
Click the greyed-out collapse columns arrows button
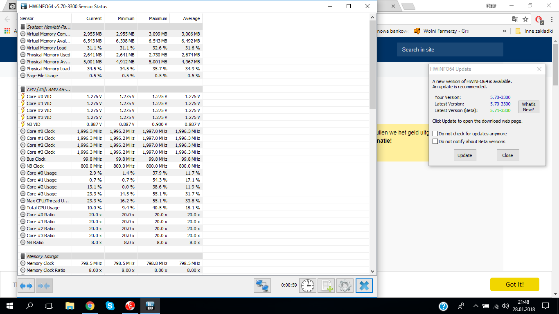44,286
